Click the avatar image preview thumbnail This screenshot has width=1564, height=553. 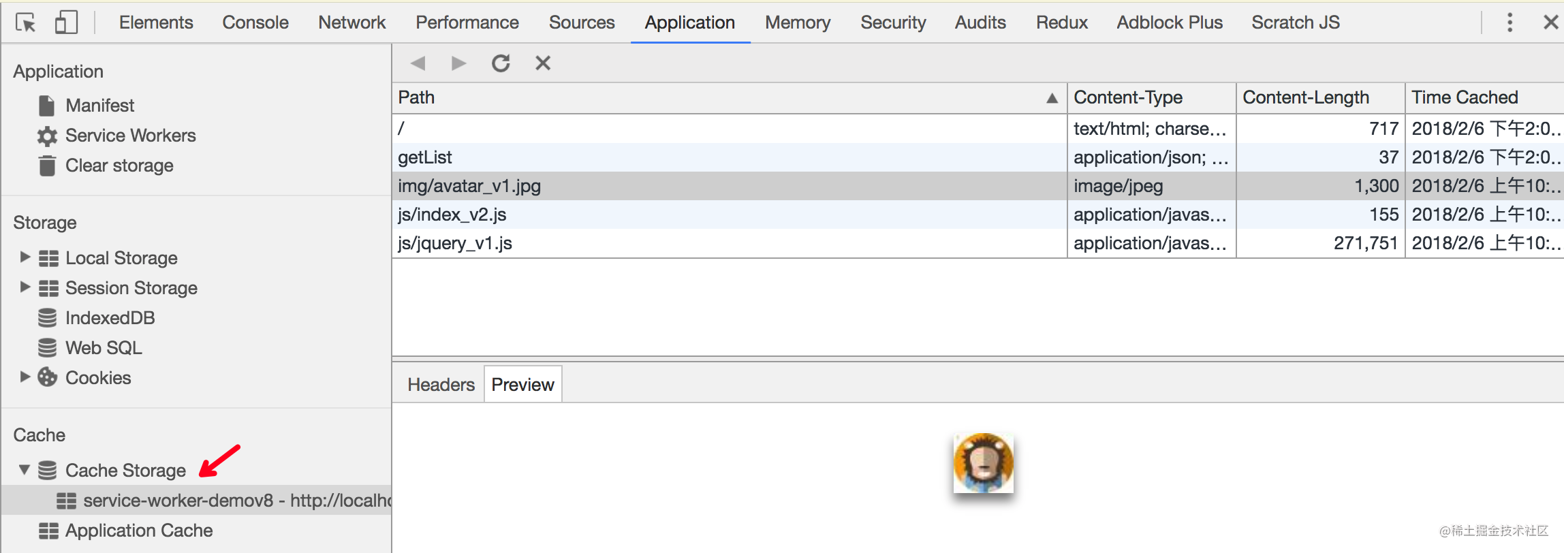click(983, 462)
